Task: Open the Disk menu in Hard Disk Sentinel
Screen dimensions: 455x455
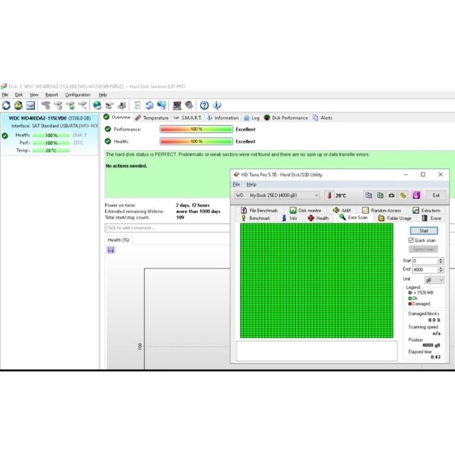Action: coord(19,95)
